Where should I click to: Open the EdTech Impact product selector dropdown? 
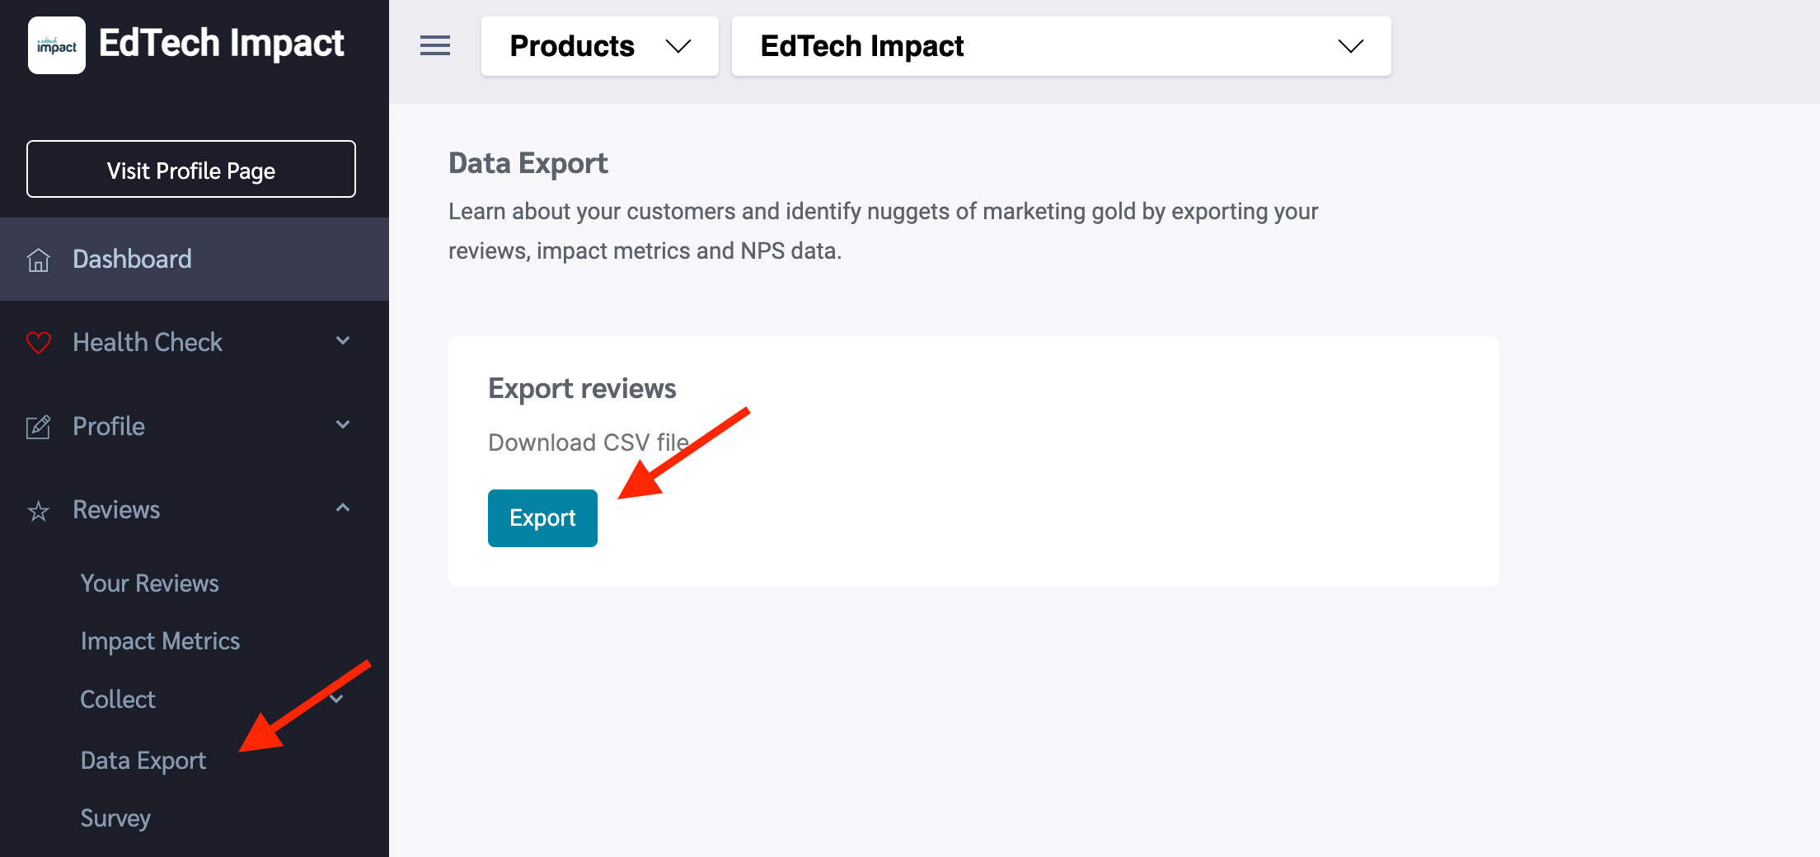tap(1061, 46)
